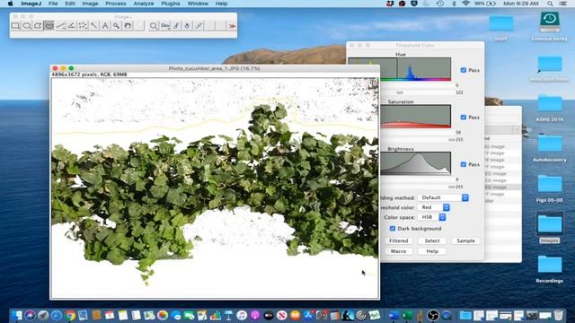Open the Figs 05-08 desktop folder
The width and height of the screenshot is (575, 323).
tap(549, 188)
